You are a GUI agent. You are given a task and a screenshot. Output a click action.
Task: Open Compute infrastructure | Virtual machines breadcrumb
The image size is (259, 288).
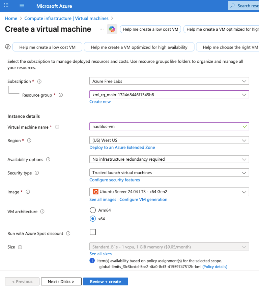coord(66,19)
